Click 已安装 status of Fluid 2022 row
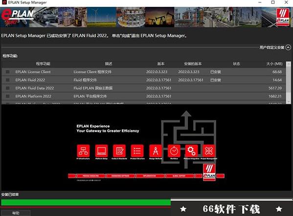The image size is (293, 216). click(x=216, y=80)
